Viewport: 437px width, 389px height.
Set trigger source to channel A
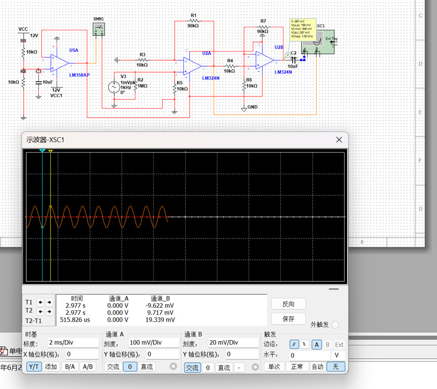[x=317, y=345]
